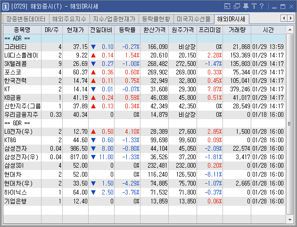Switch to the 장중변동데이터 tab
The width and height of the screenshot is (297, 227).
(26, 19)
